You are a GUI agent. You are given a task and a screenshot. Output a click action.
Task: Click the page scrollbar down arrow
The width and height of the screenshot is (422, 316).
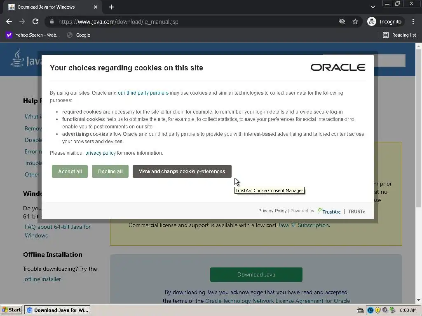pos(419,300)
